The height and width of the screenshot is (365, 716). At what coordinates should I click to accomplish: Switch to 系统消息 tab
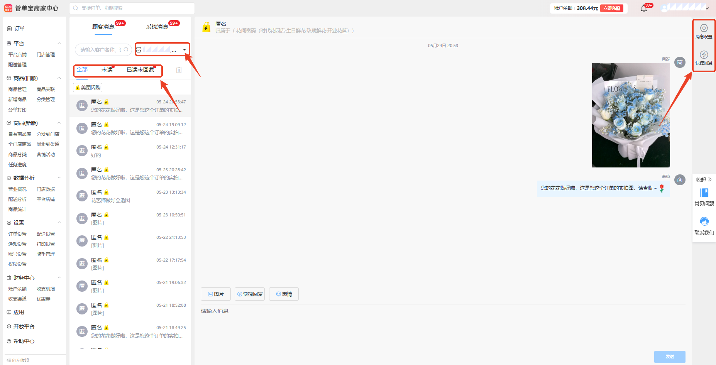(x=157, y=27)
